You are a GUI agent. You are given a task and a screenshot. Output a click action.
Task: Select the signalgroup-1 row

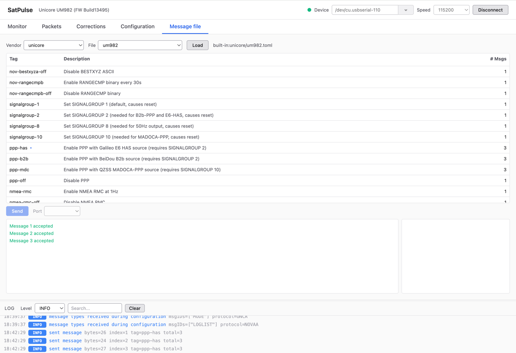[258, 104]
